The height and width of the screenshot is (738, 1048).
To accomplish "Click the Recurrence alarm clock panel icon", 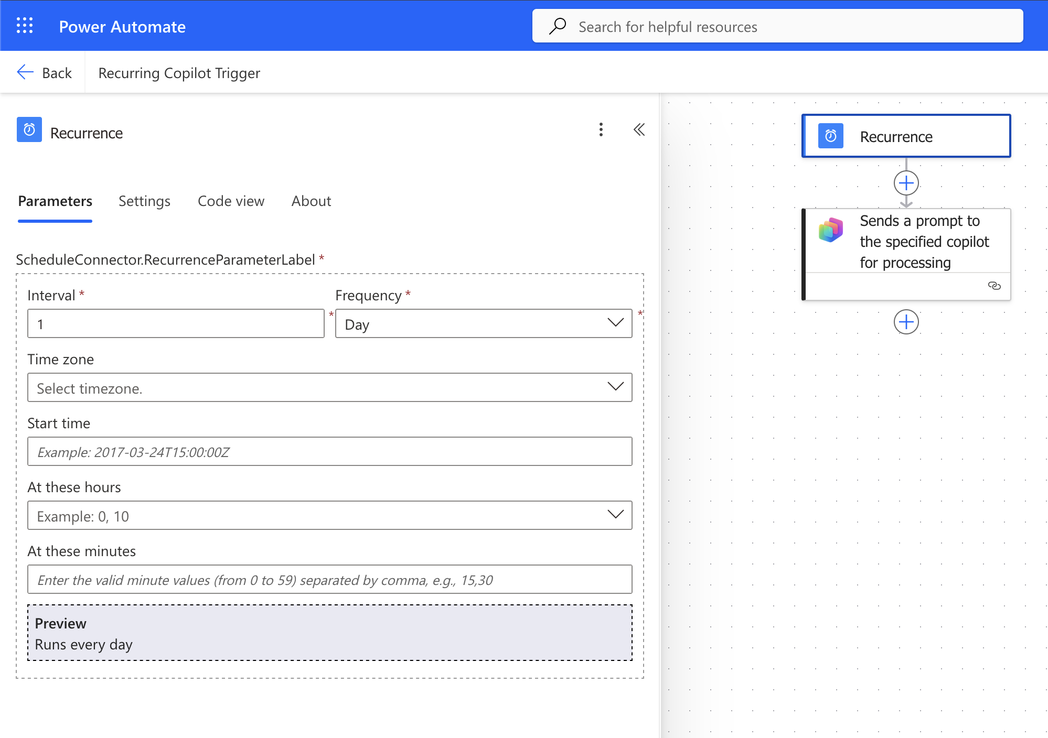I will 29,129.
